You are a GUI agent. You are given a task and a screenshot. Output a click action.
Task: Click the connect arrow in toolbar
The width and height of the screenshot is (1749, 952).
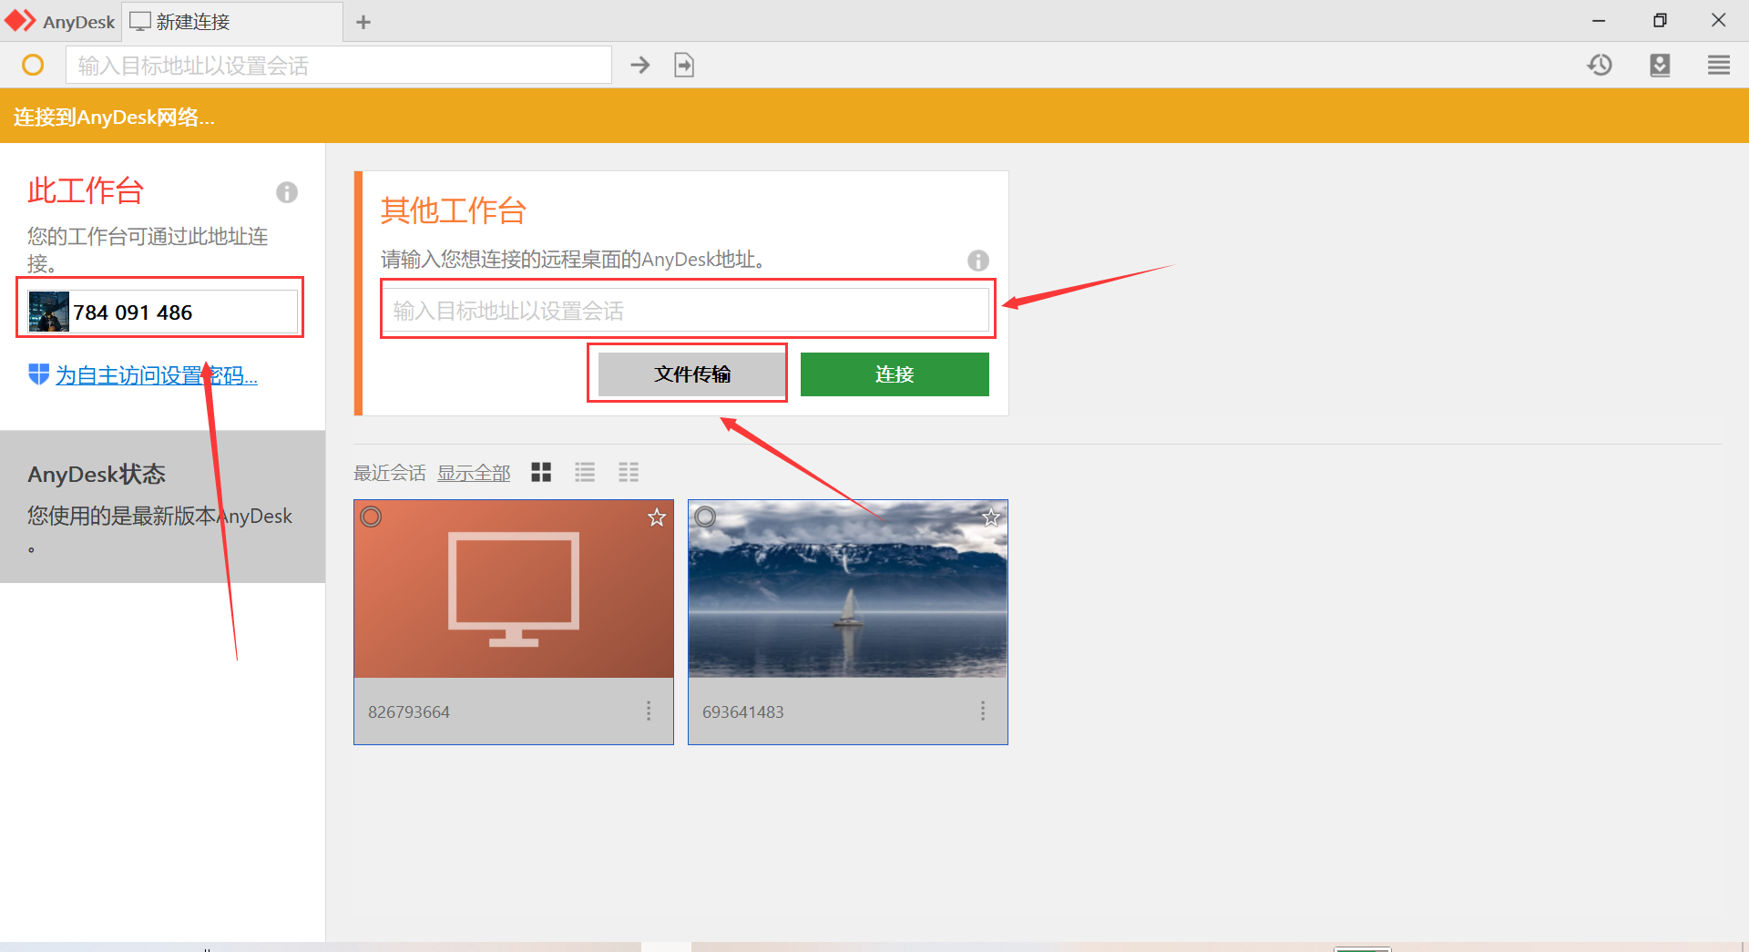click(x=640, y=65)
